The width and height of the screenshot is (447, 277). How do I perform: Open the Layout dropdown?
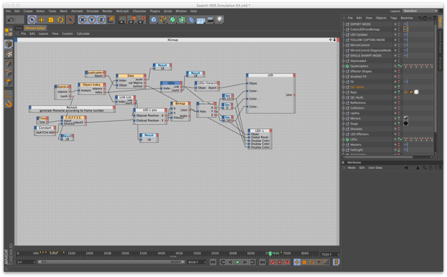click(x=420, y=11)
